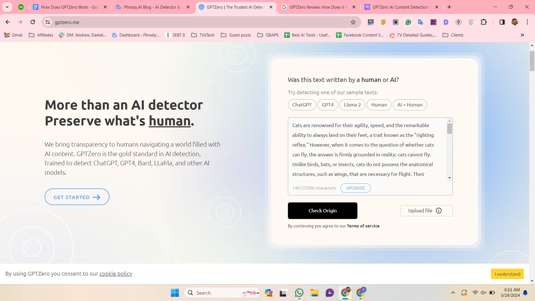The height and width of the screenshot is (301, 535).
Task: Open the Dashboard Phrasly bookmark
Action: pyautogui.click(x=136, y=35)
